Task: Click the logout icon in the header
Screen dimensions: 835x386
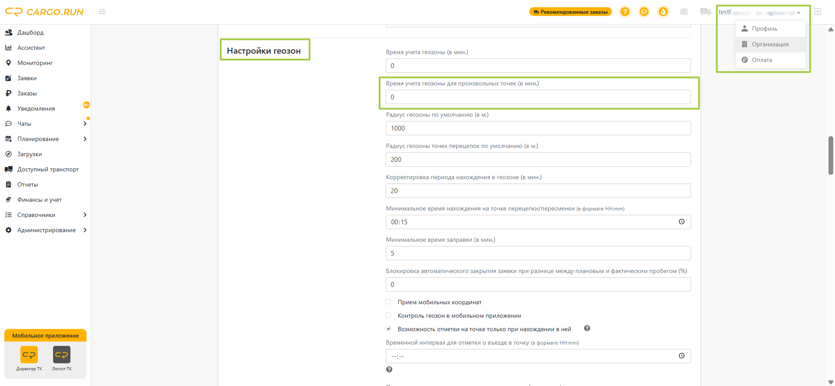Action: point(818,12)
